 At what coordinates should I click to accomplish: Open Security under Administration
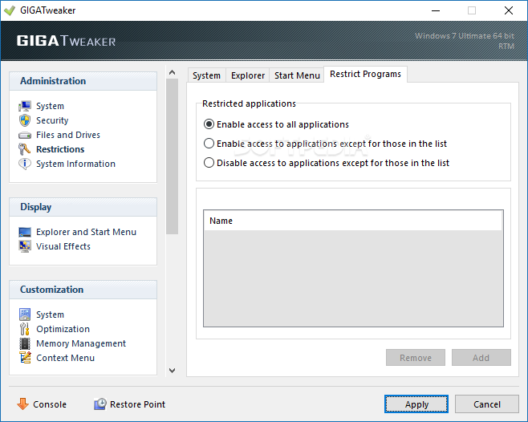click(52, 120)
